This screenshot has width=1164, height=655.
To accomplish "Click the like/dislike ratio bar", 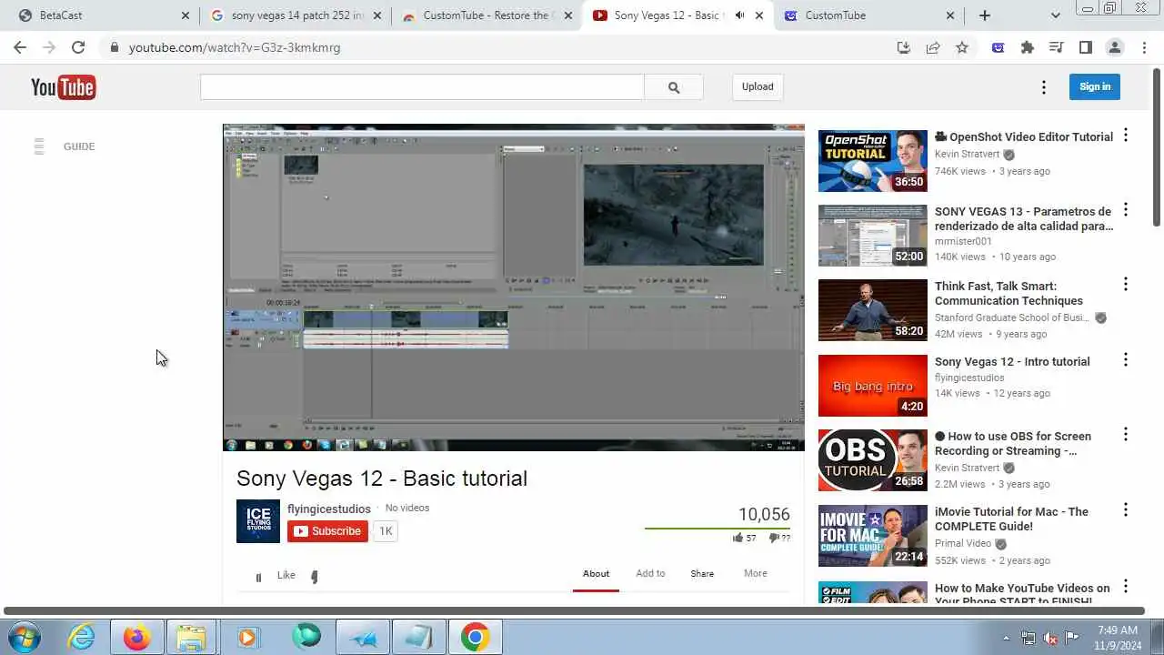I will (717, 528).
